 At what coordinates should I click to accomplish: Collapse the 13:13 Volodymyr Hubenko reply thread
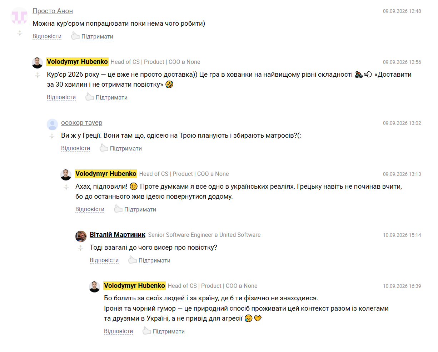66,187
